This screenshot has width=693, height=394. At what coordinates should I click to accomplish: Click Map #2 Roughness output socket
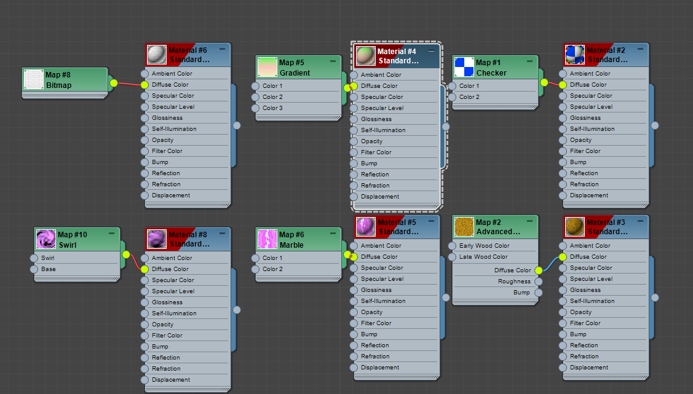click(x=538, y=282)
